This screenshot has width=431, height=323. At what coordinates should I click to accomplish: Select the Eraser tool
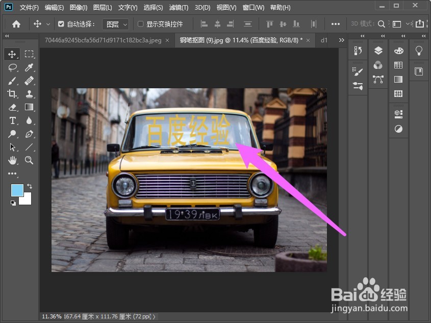(x=12, y=107)
